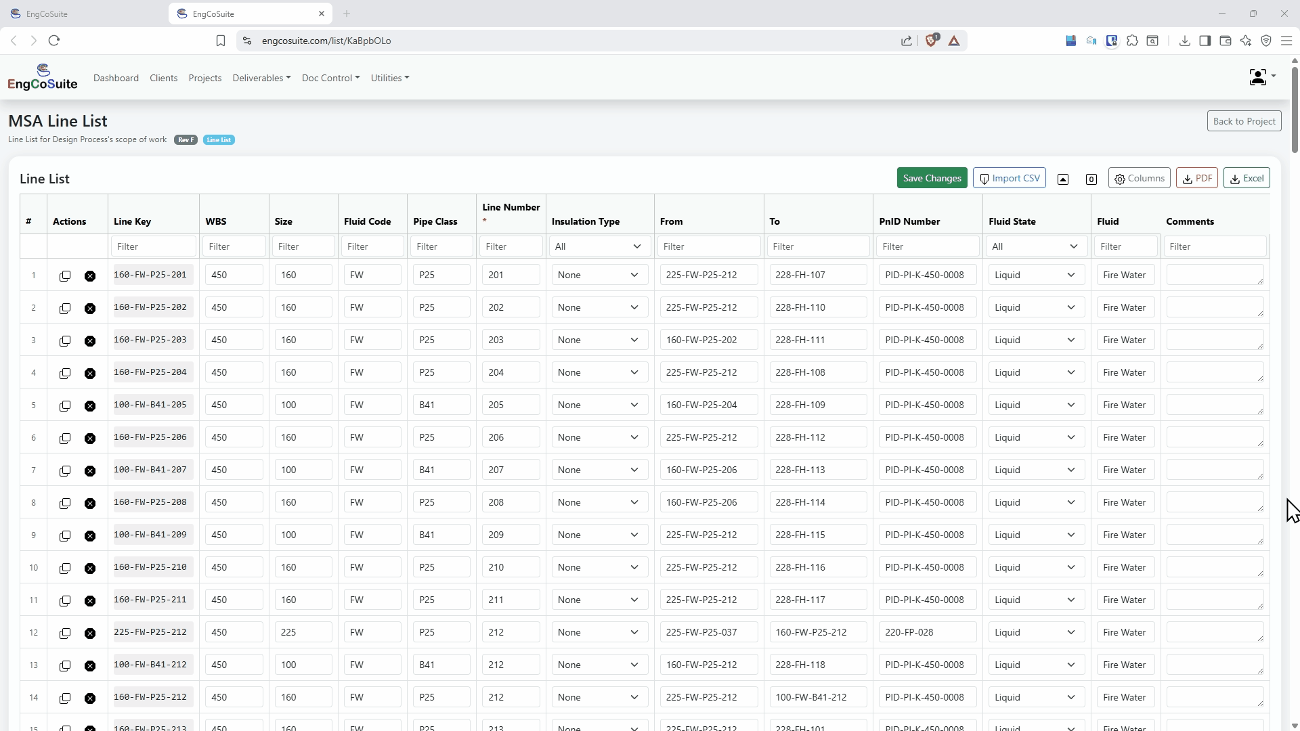Duplicate row 100-FW-B41-212
1300x731 pixels.
point(65,666)
